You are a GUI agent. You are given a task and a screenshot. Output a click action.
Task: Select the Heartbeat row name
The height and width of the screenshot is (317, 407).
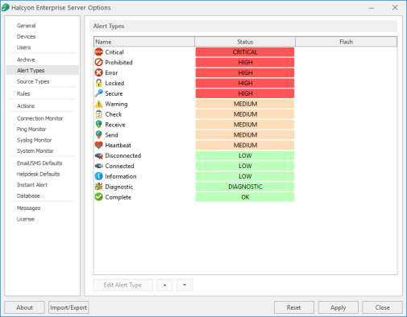coord(118,146)
